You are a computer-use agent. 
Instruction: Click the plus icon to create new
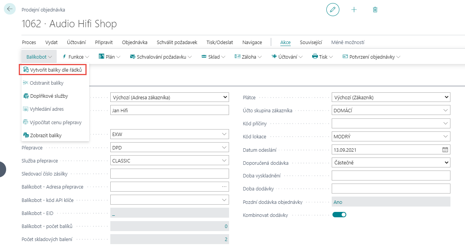pos(354,10)
